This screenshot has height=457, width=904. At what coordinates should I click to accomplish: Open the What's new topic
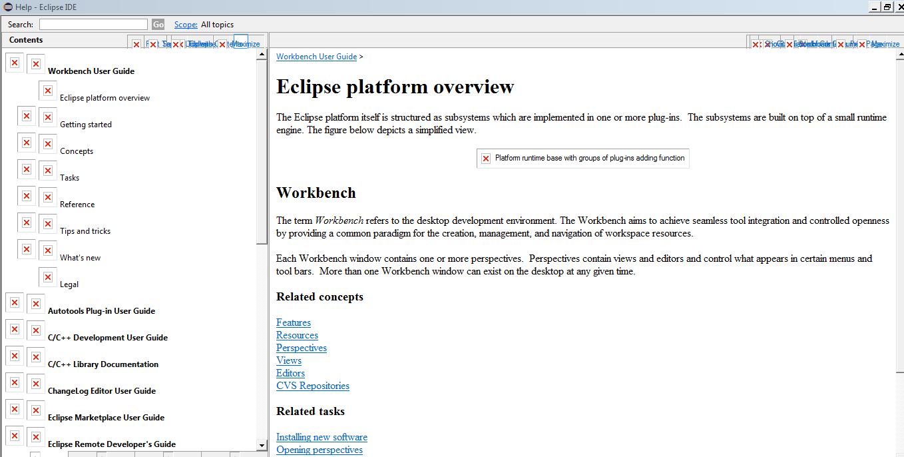[x=81, y=258]
